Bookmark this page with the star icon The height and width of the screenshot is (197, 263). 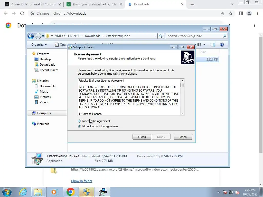[x=231, y=13]
